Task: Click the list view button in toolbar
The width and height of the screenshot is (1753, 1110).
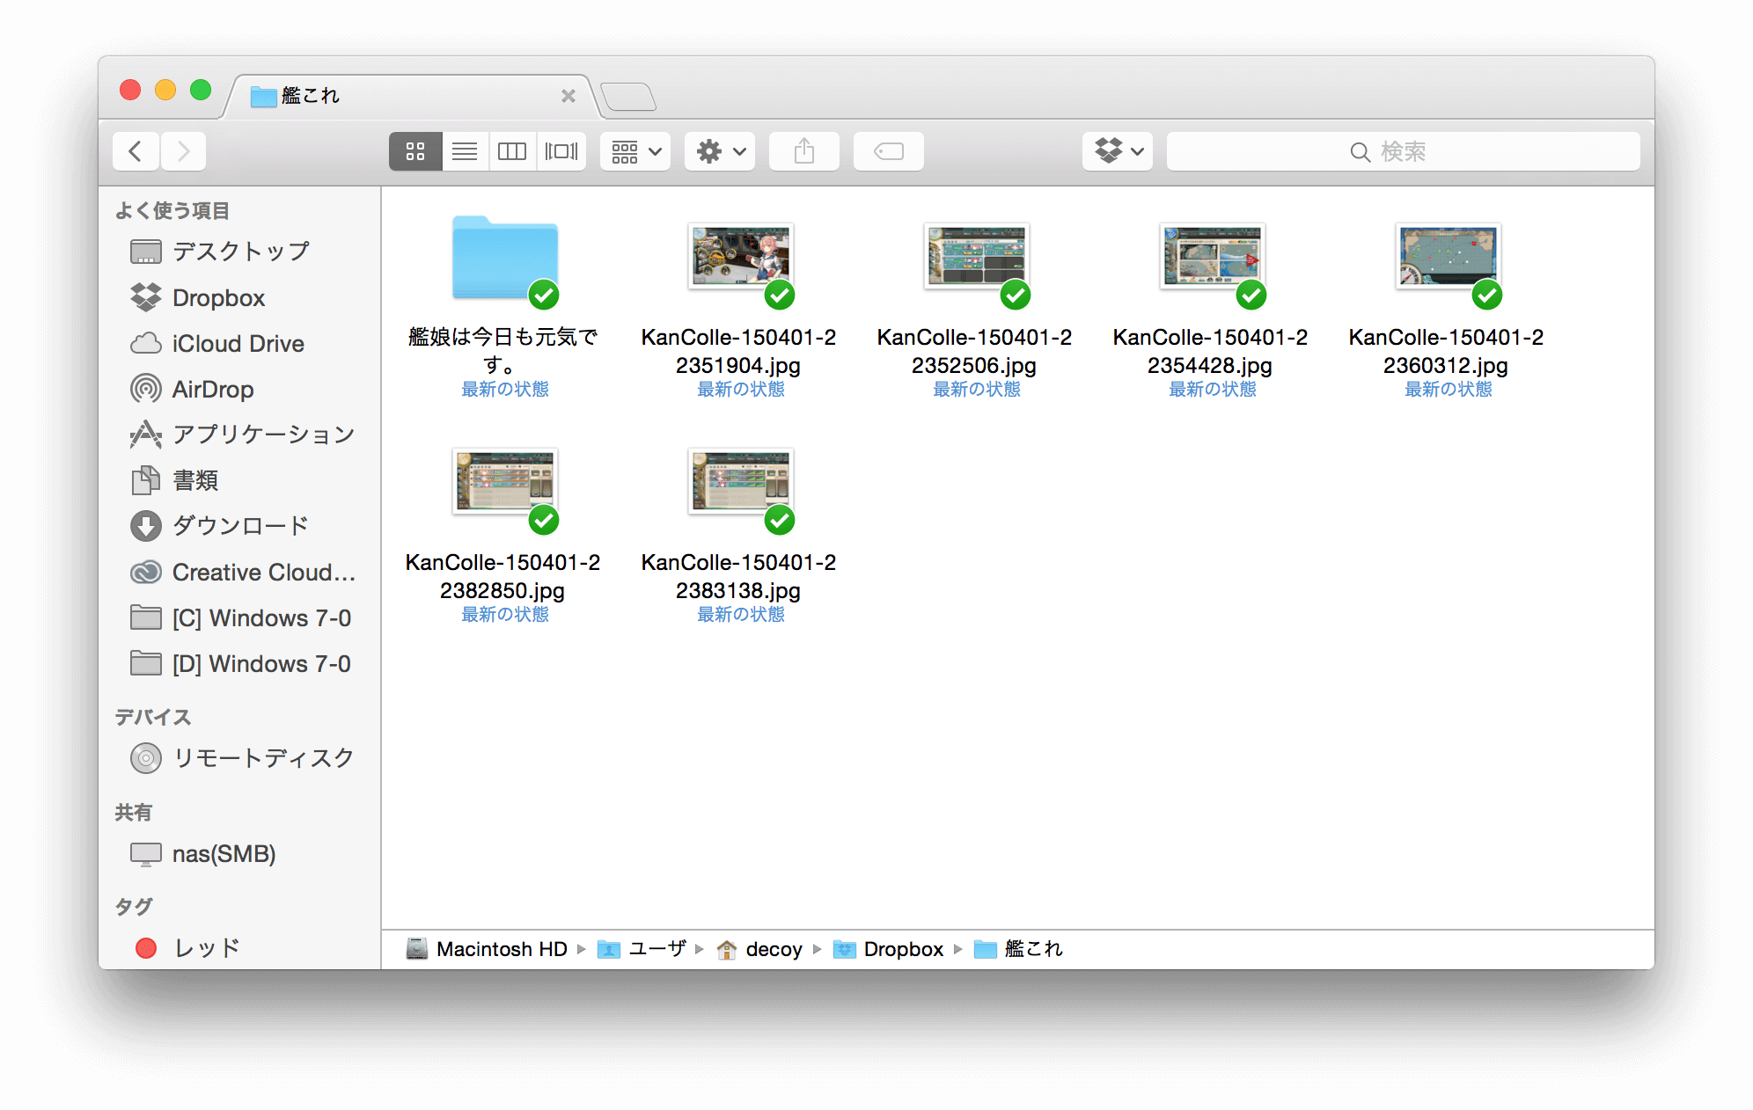Action: tap(464, 150)
